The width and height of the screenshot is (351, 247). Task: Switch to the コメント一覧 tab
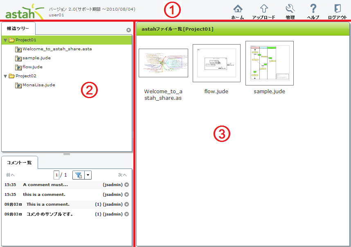tap(20, 163)
